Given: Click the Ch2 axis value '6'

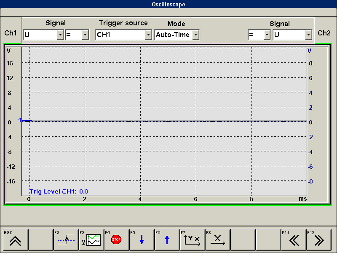Looking at the screenshot, I should click(310, 78).
